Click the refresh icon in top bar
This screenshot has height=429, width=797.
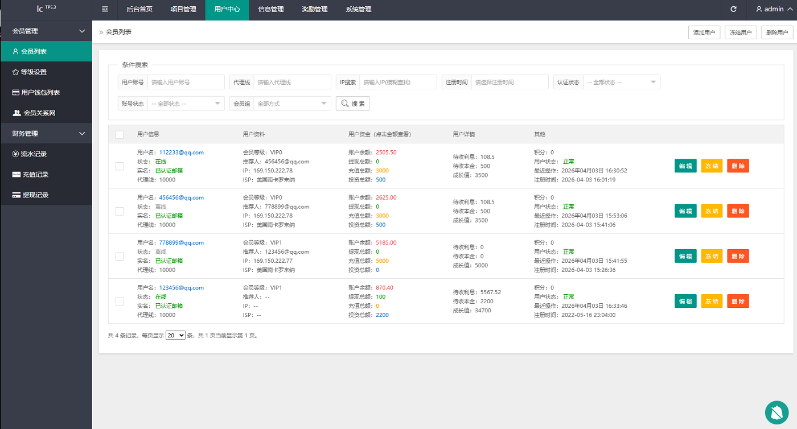coord(733,9)
